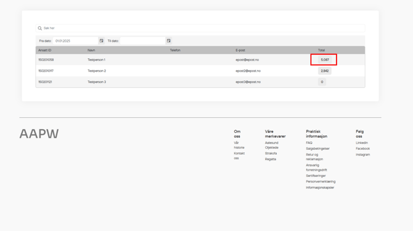Select employee ID 150201058
413x231 pixels.
click(46, 60)
